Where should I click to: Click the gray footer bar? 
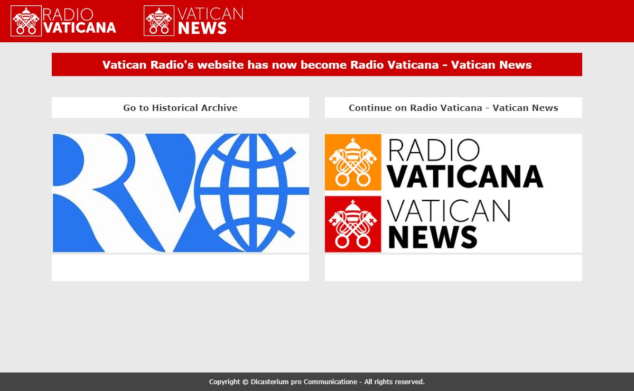(528, 381)
